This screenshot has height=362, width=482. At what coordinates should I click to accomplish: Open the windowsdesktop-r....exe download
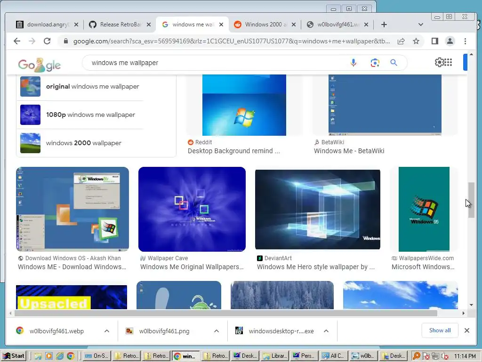point(281,331)
